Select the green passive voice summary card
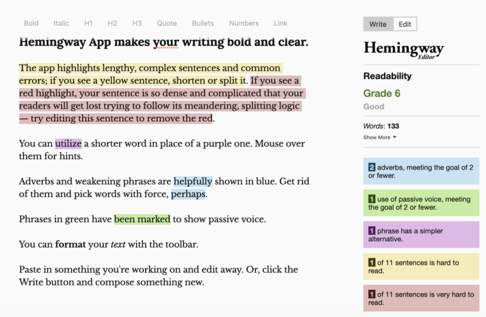This screenshot has width=486, height=317. [x=421, y=203]
